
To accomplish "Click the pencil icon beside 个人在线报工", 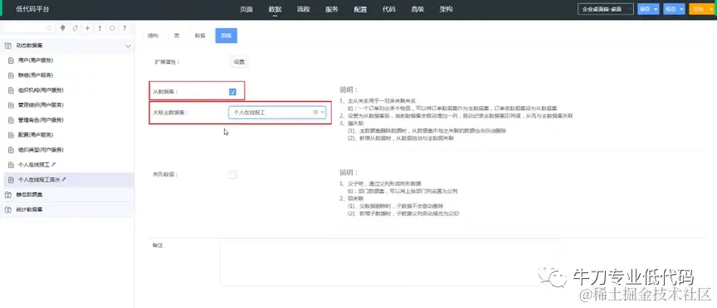I will pyautogui.click(x=53, y=164).
